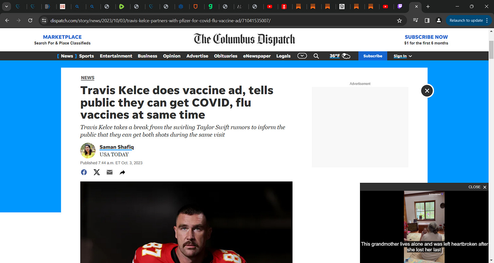The width and height of the screenshot is (494, 263).
Task: Open the Legals section
Action: point(283,56)
